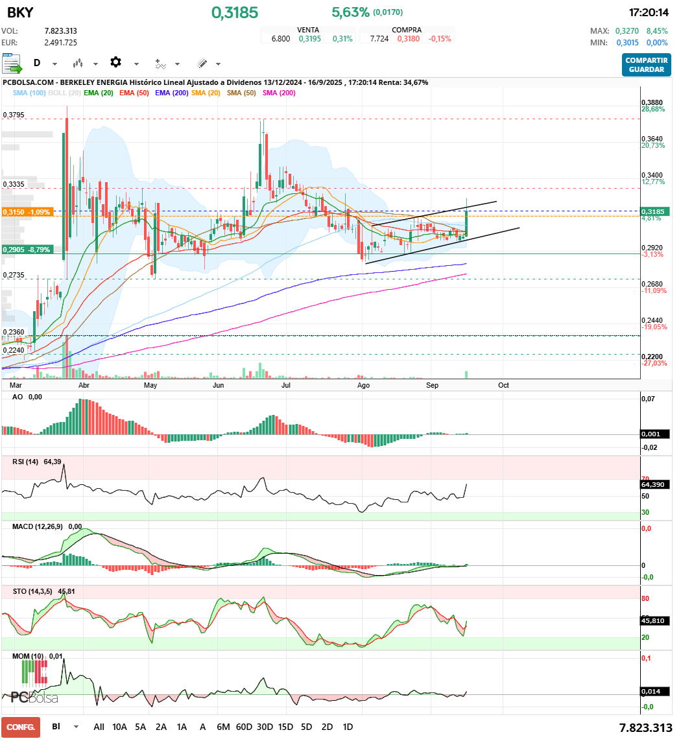Click the STO (14,3,5) indicator label

32,591
